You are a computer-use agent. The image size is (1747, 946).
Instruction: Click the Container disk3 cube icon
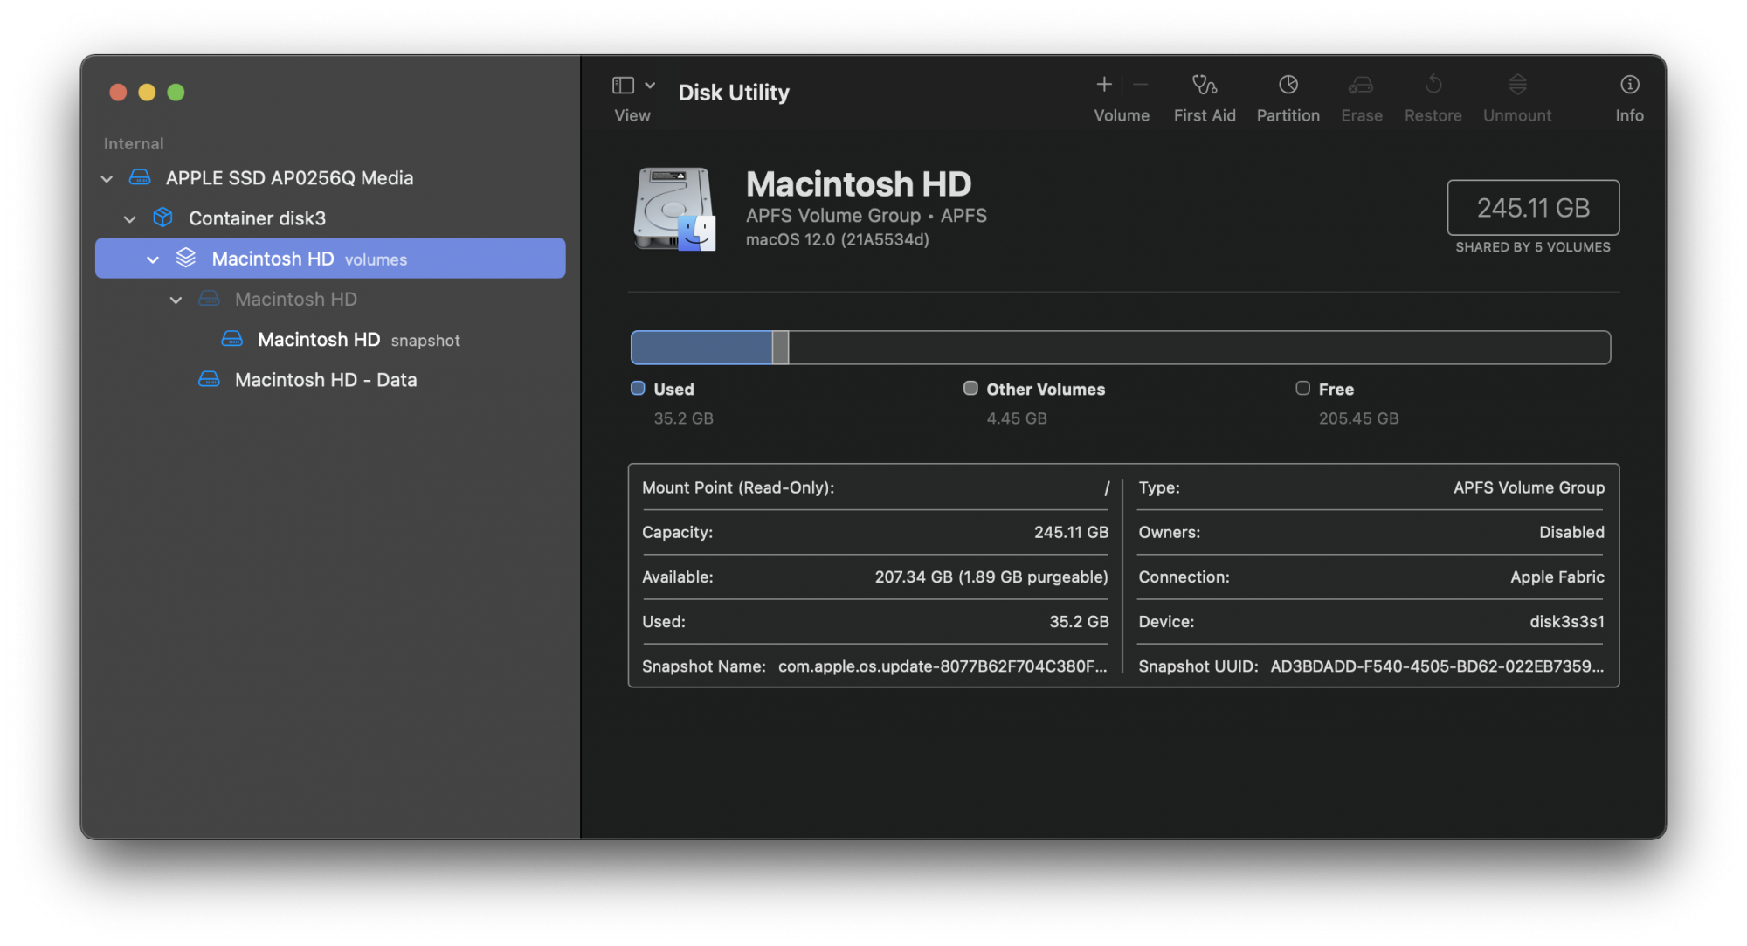[162, 218]
